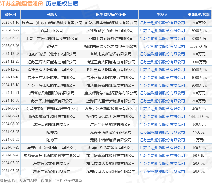
Task: Select 陶德亮 pledgor cell
Action: tap(52, 132)
